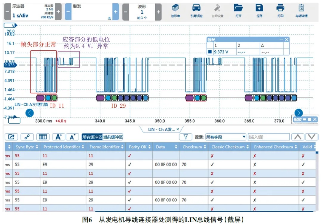Image resolution: width=322 pixels, height=224 pixels.
Task: Close the zoom overview panel
Action: pyautogui.click(x=315, y=119)
